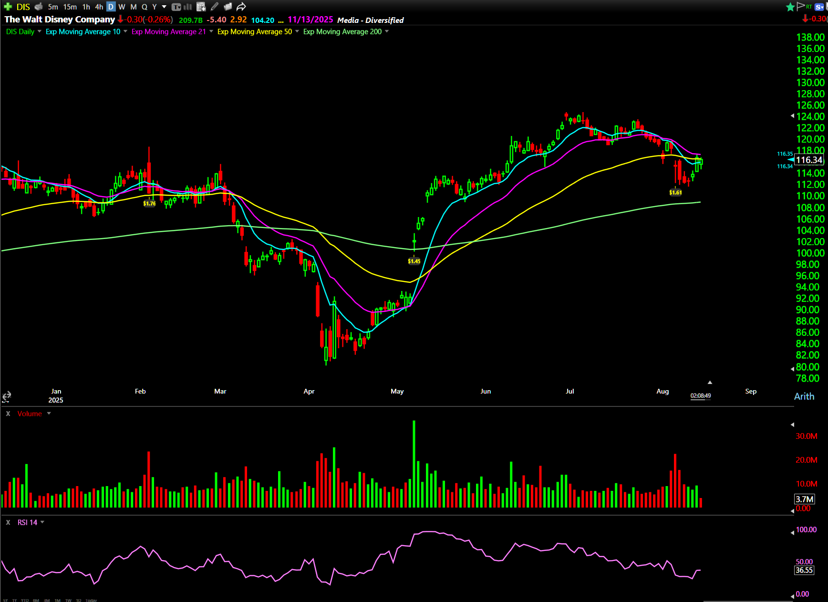The height and width of the screenshot is (602, 828).
Task: Click the volume scale top arrow marker
Action: pyautogui.click(x=793, y=424)
